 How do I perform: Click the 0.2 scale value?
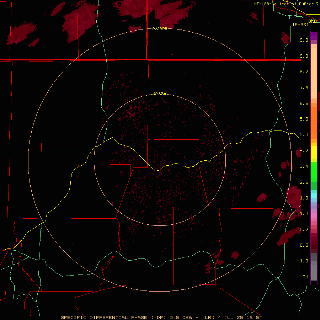[304, 230]
